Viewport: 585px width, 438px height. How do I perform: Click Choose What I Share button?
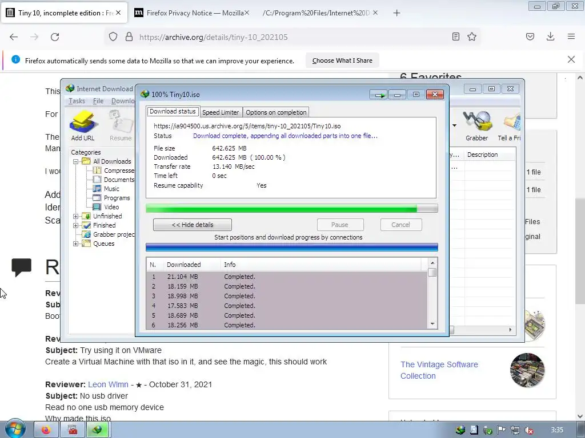pyautogui.click(x=342, y=60)
